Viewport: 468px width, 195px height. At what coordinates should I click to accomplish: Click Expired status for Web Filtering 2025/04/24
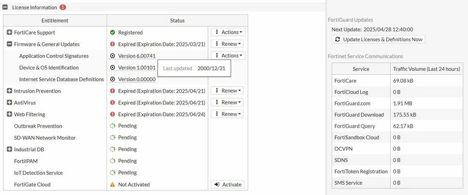162,114
